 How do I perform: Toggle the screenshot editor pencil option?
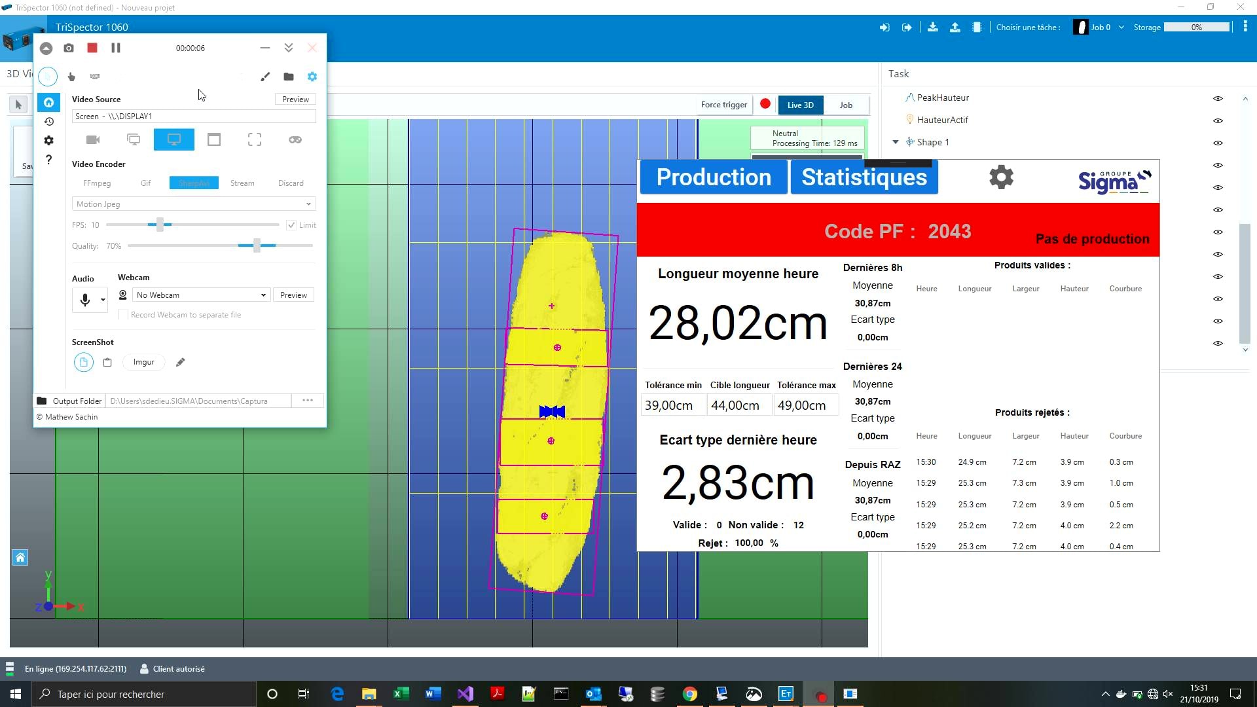tap(181, 362)
